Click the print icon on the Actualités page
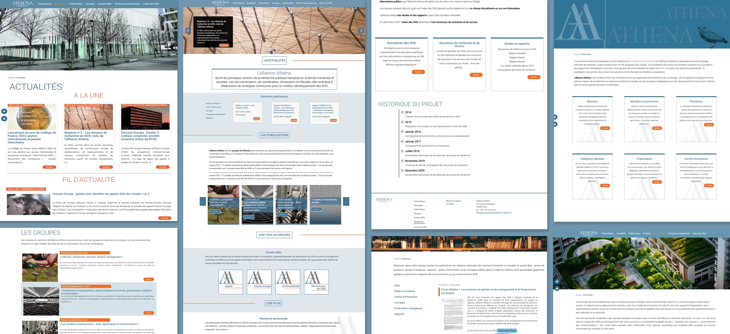 [x=4, y=118]
